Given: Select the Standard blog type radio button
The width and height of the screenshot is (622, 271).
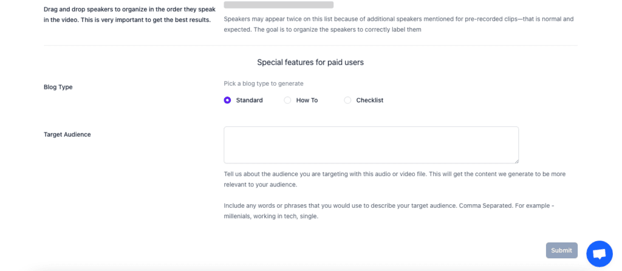Looking at the screenshot, I should coord(227,100).
